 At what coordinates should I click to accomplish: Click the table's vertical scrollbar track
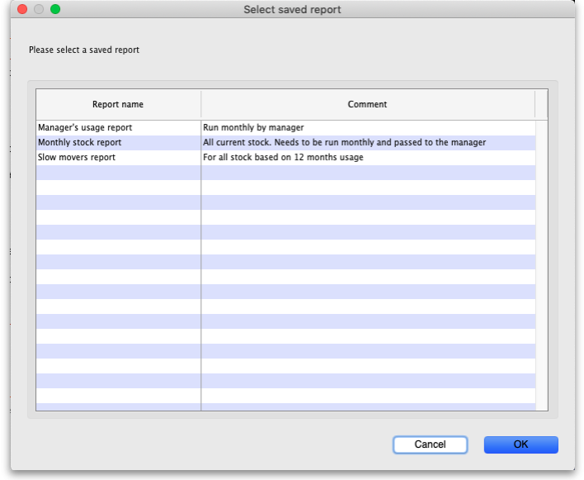click(541, 264)
